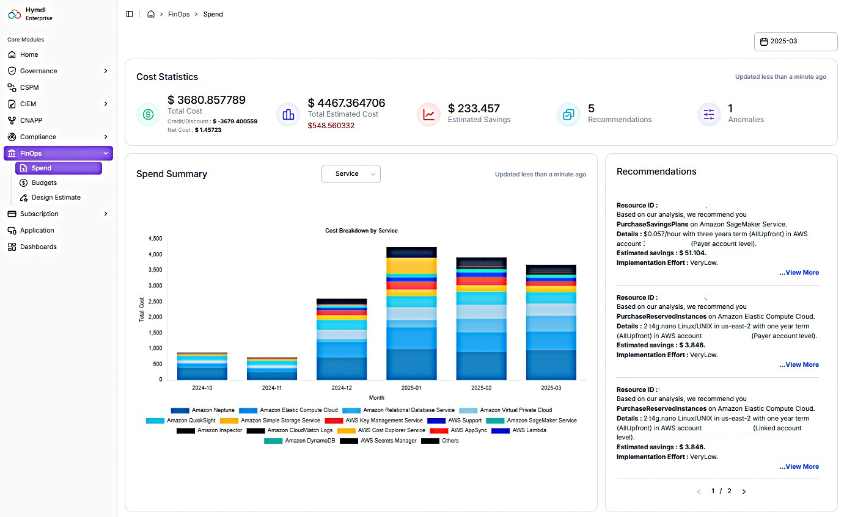Image resolution: width=844 pixels, height=517 pixels.
Task: Click the 2025-01 stacked bar
Action: tap(411, 313)
